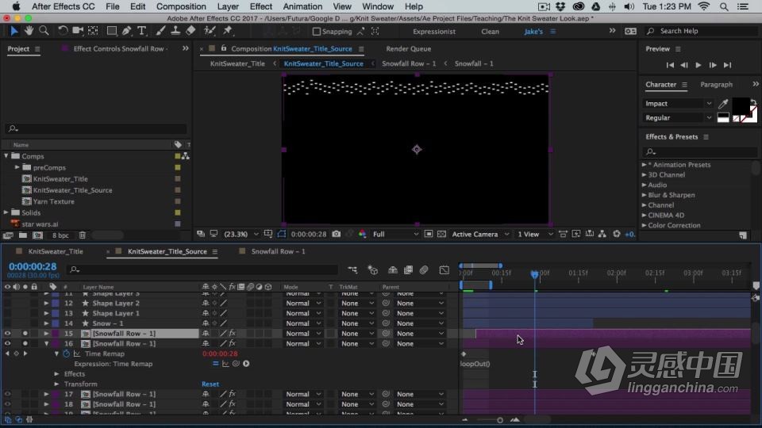Open the Animation menu
Screen dimensions: 762x428
point(302,6)
